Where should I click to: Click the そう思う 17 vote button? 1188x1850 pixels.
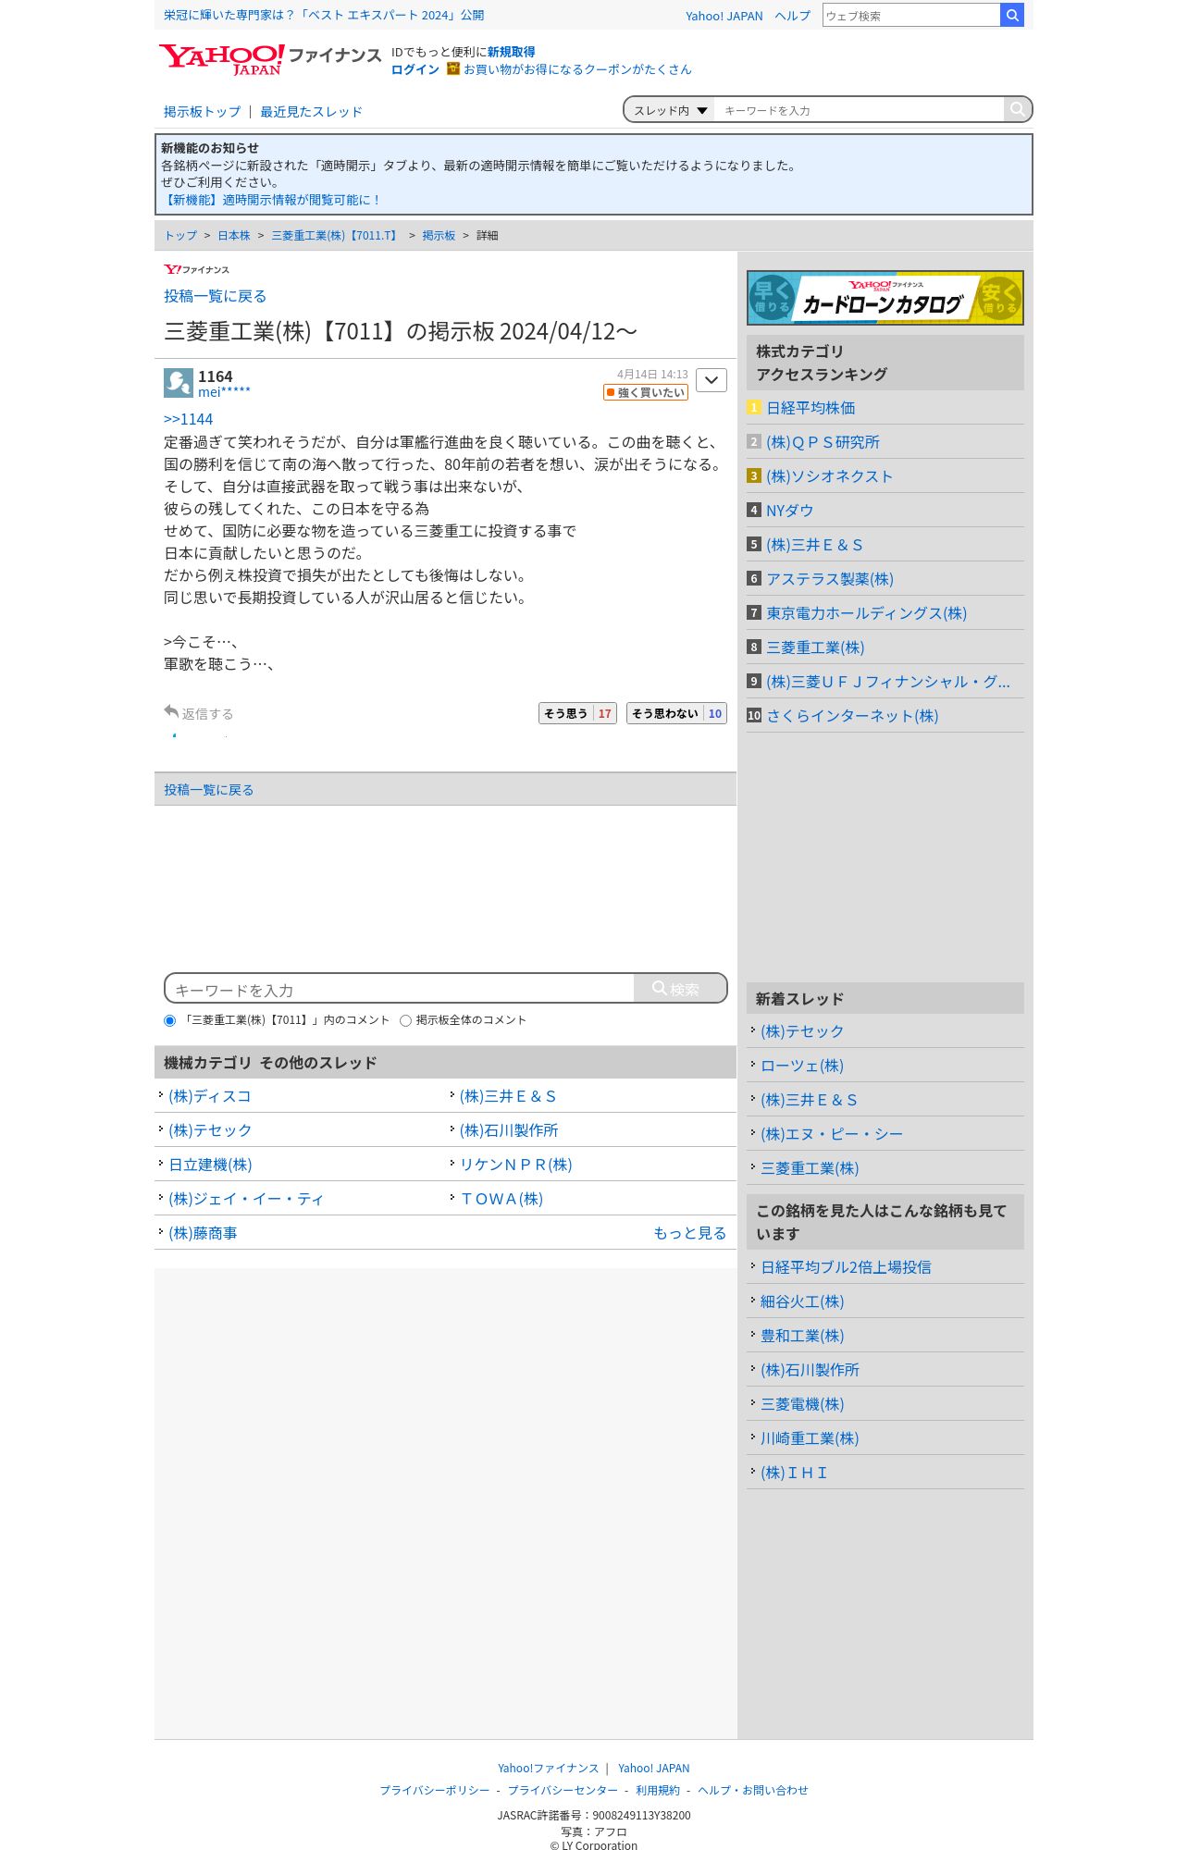click(x=577, y=713)
